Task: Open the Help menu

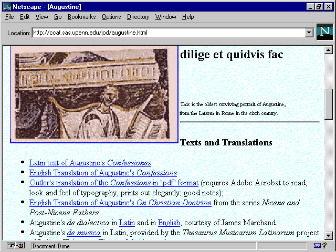Action: tap(188, 17)
